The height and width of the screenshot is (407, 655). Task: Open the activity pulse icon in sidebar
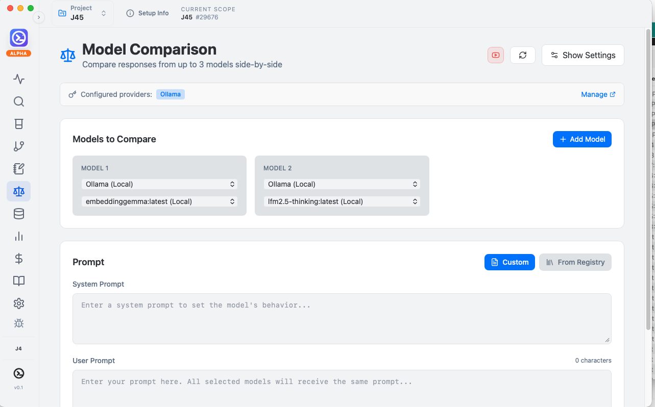(19, 79)
